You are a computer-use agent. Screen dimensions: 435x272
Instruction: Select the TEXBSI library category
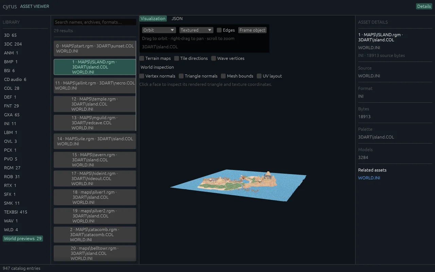[16, 212]
